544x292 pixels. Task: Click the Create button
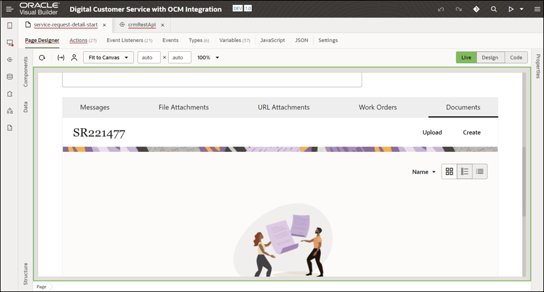pyautogui.click(x=471, y=133)
